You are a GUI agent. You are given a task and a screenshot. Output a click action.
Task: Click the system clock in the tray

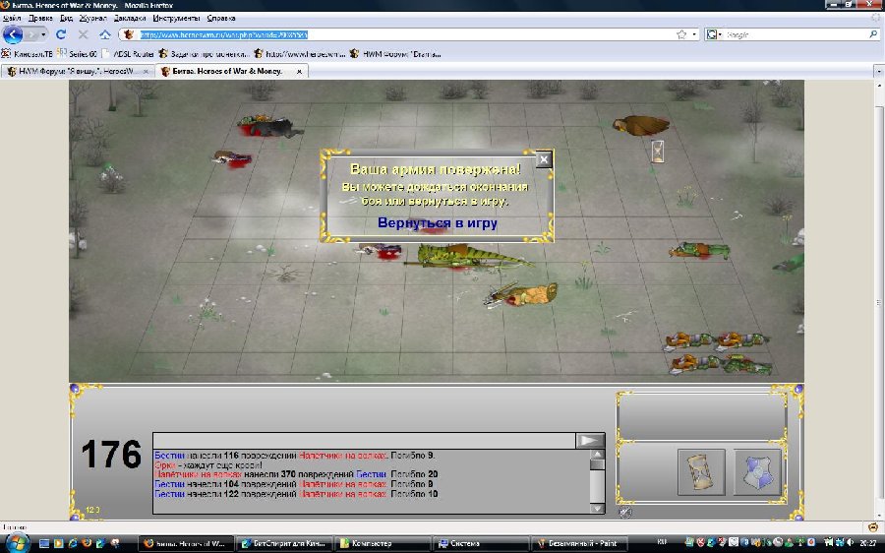pos(868,543)
